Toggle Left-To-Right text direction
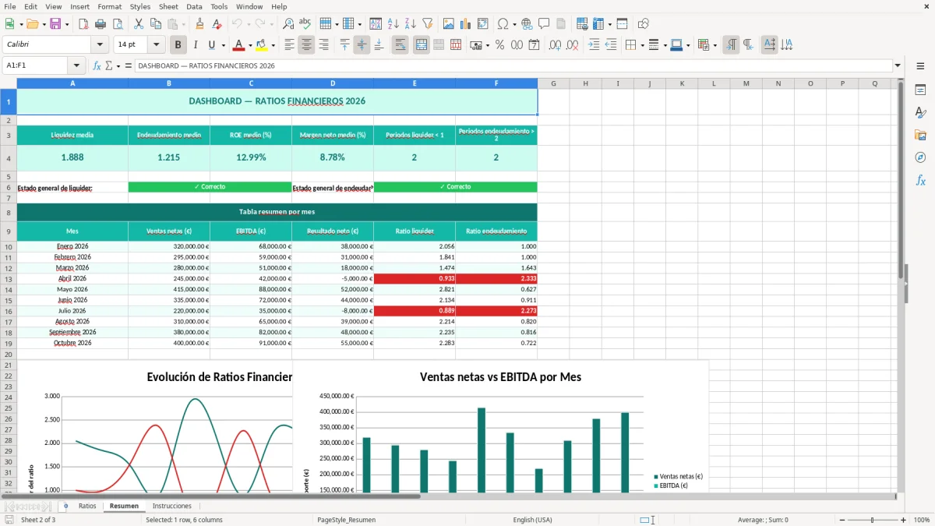 (x=731, y=45)
